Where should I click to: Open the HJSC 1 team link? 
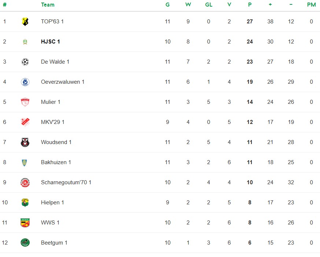[51, 42]
